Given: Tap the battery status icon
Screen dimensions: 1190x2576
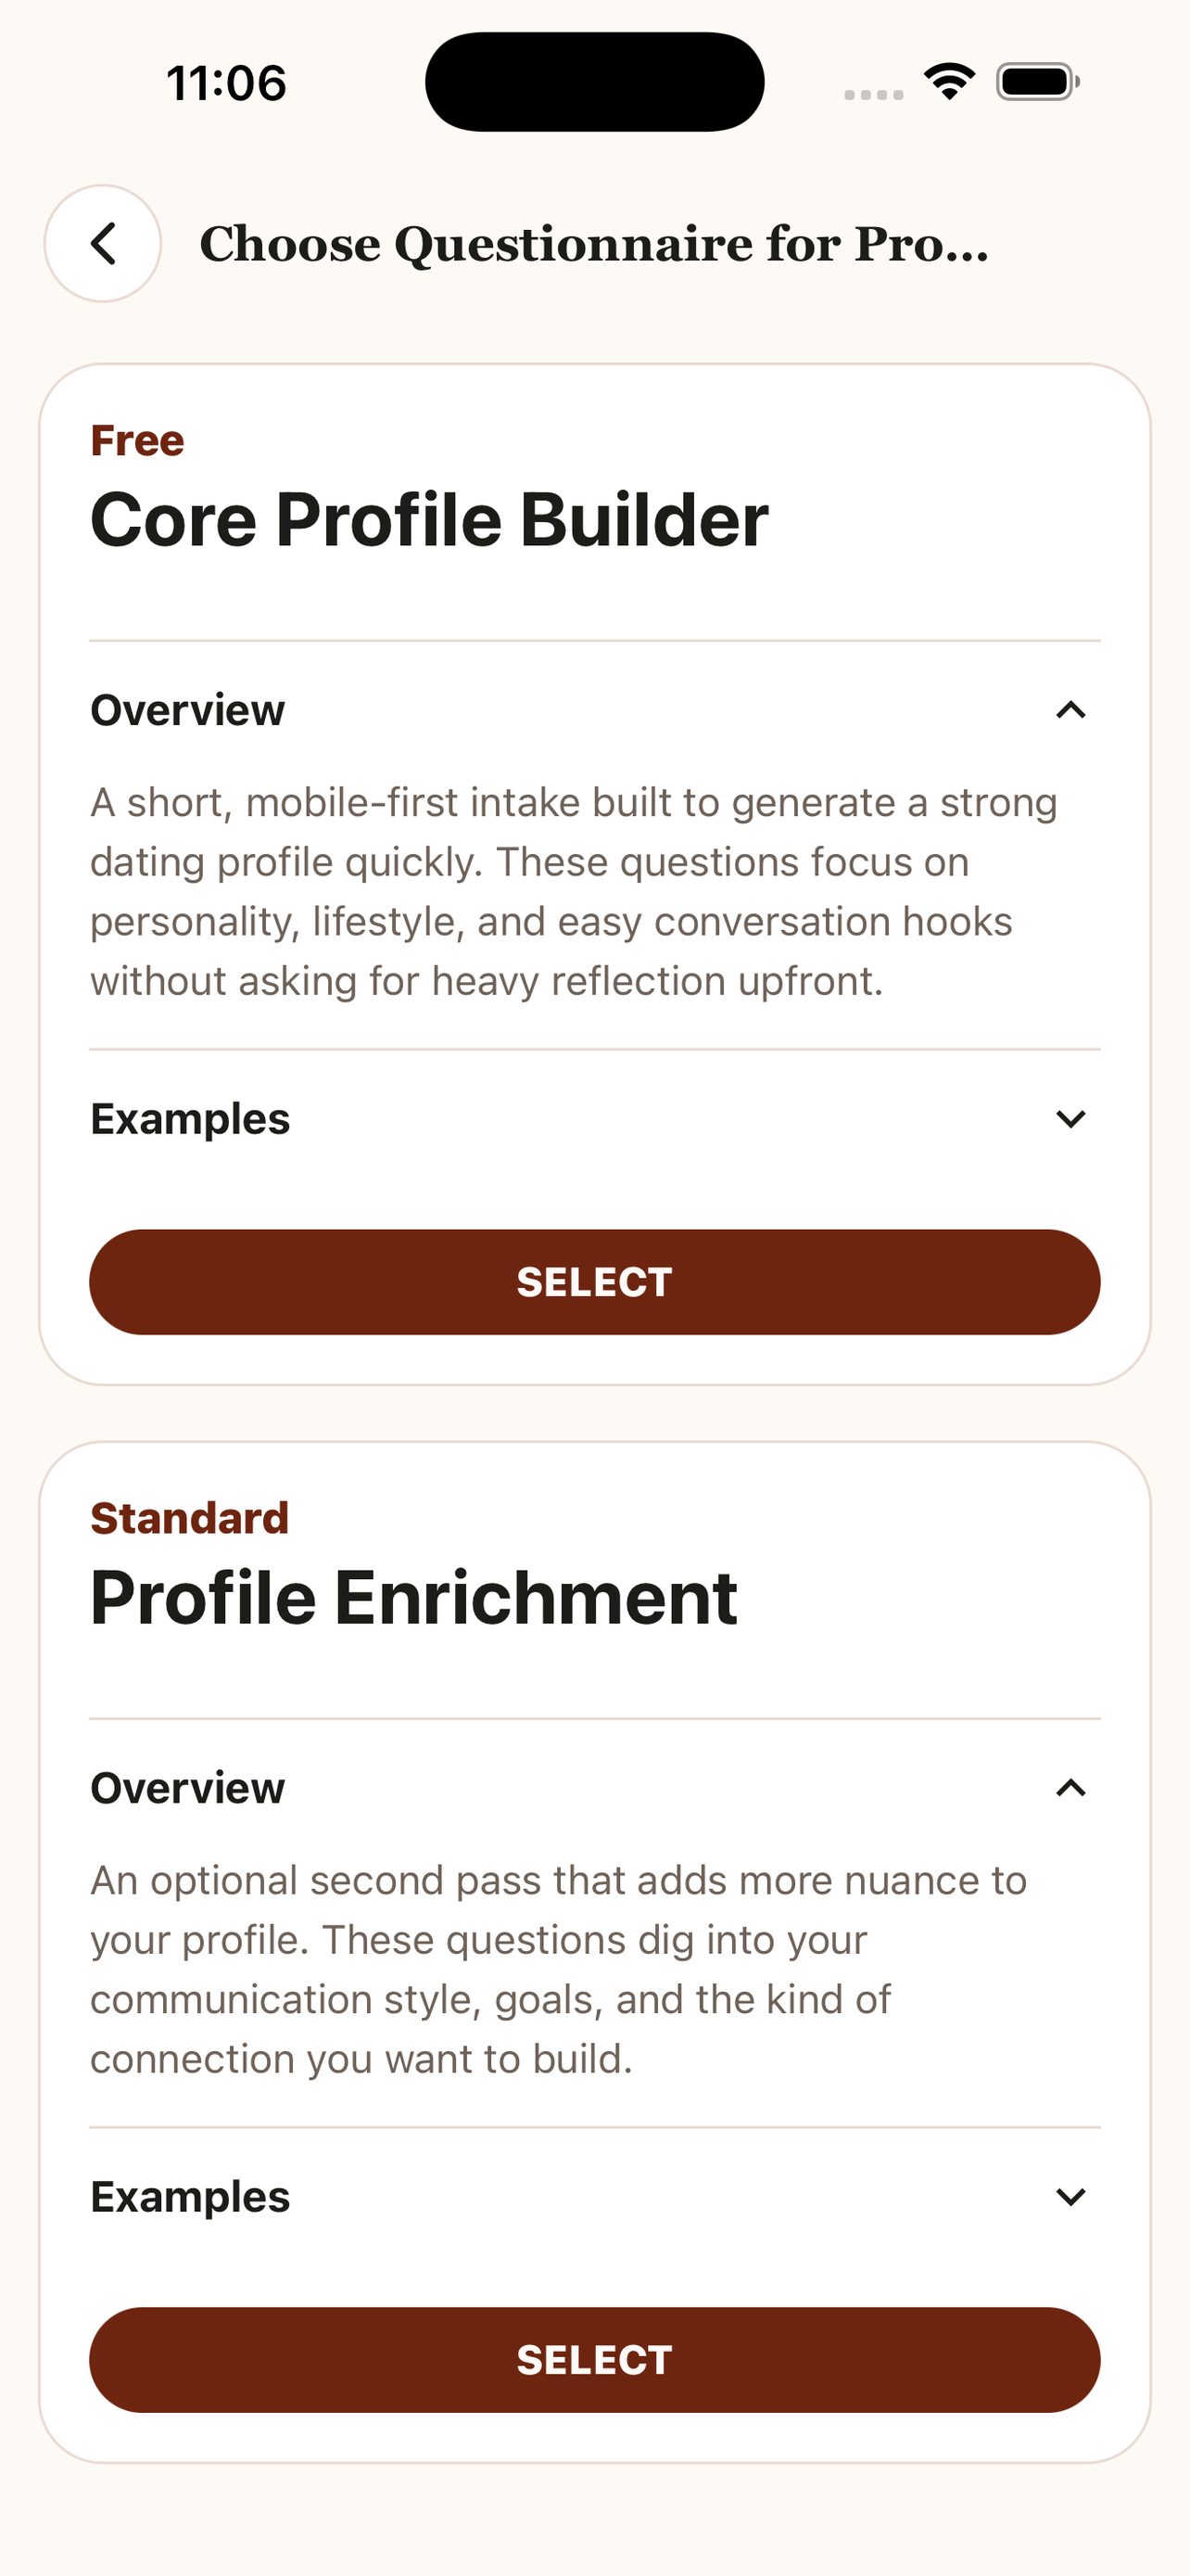Looking at the screenshot, I should 1038,82.
